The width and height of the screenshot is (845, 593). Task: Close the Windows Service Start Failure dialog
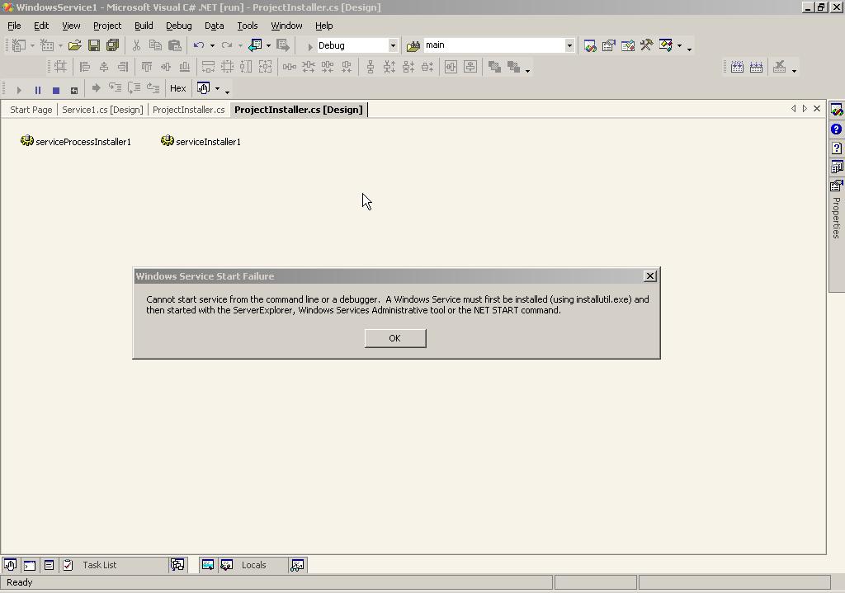coord(650,276)
